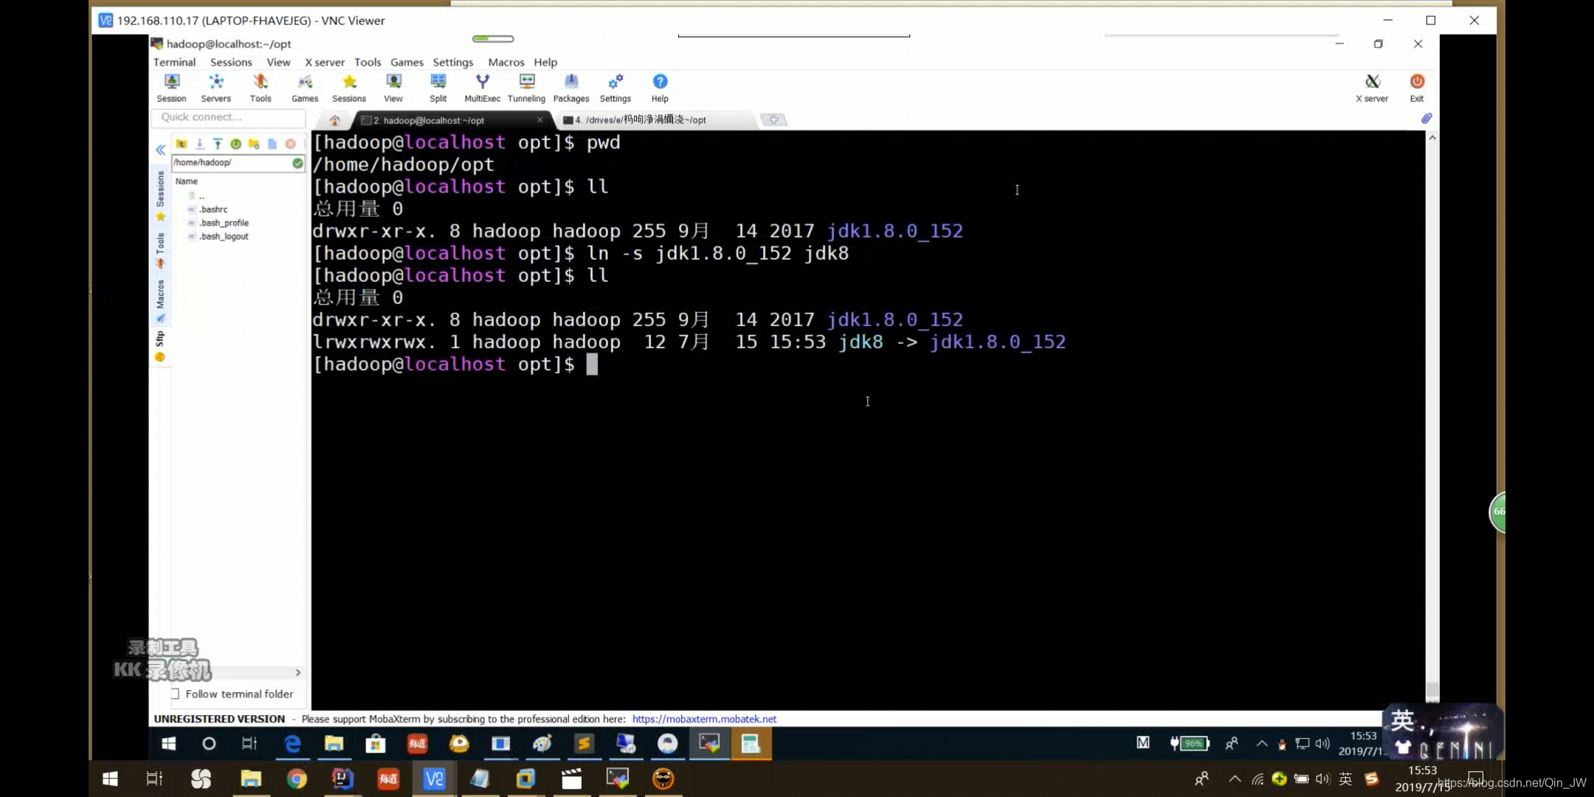
Task: Click the sidebar horizontal scroll arrow
Action: point(297,672)
